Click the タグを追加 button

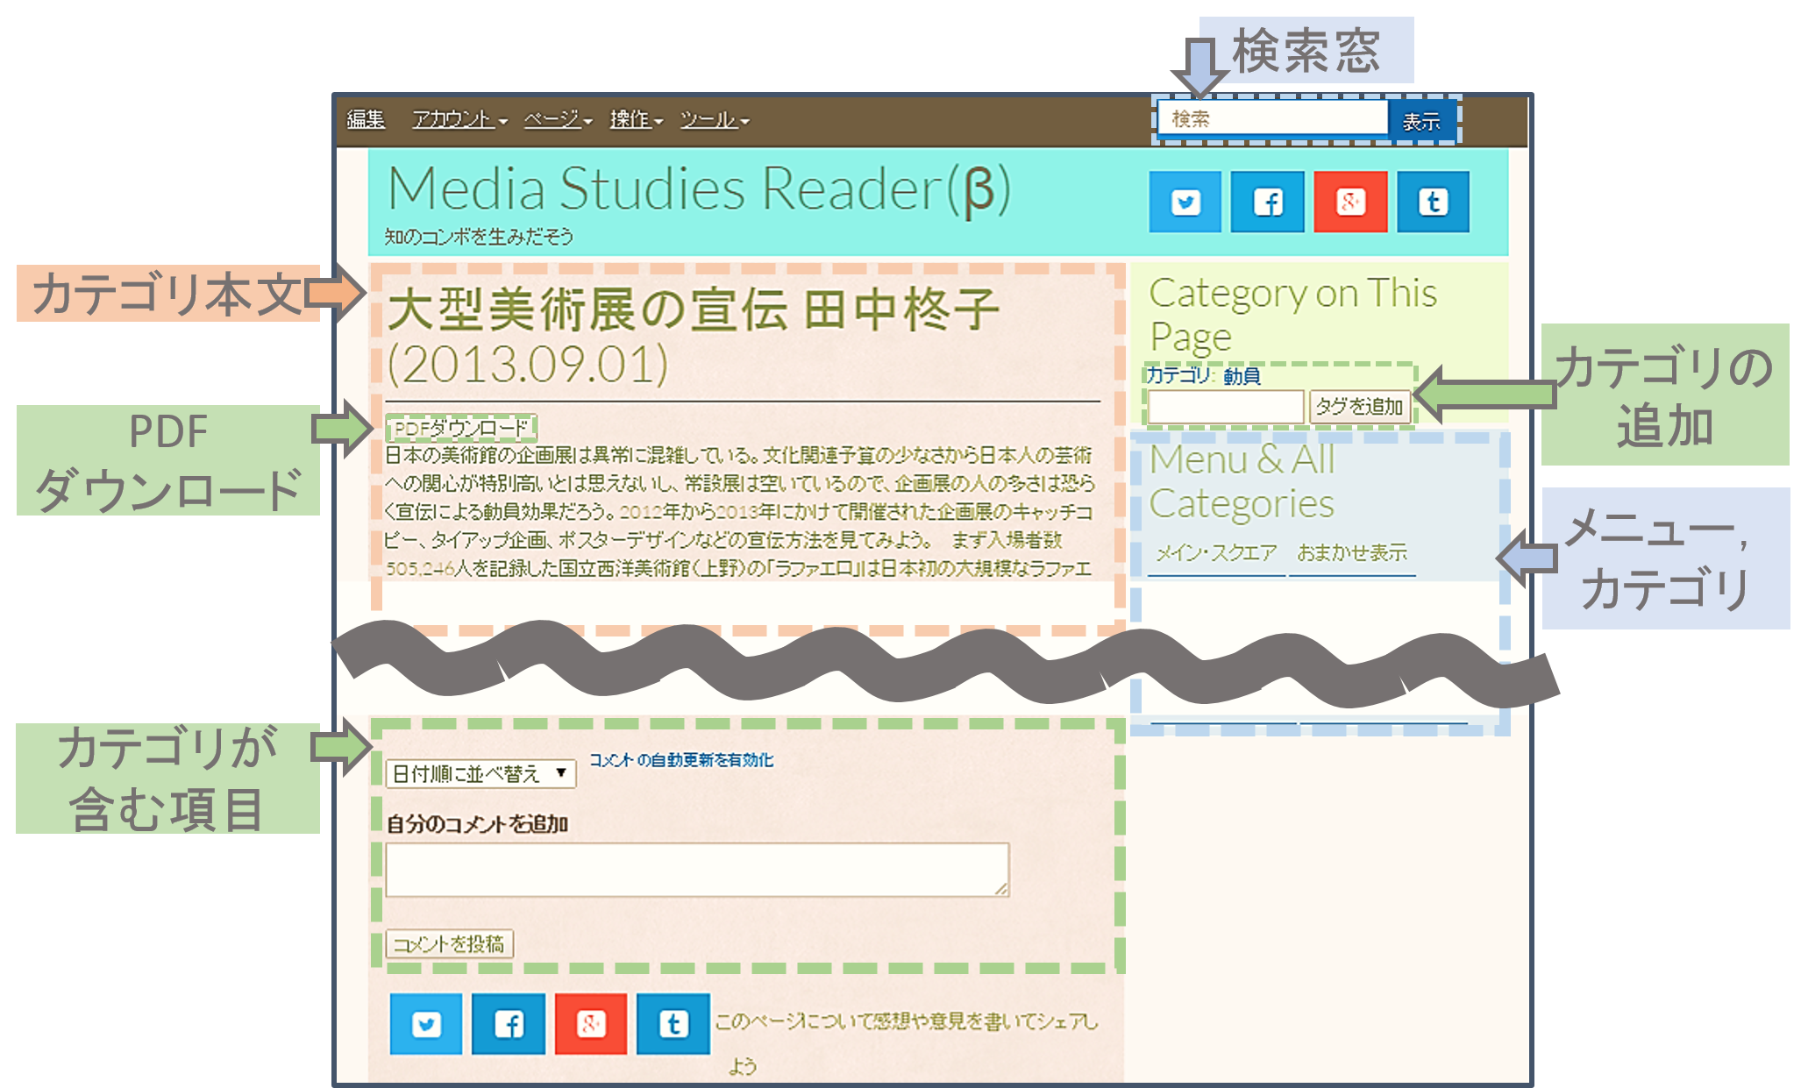click(1359, 407)
